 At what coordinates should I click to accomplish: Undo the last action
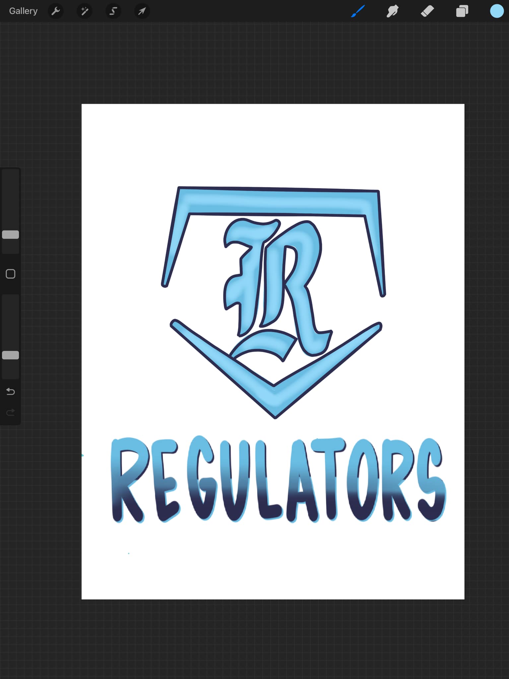click(x=11, y=391)
